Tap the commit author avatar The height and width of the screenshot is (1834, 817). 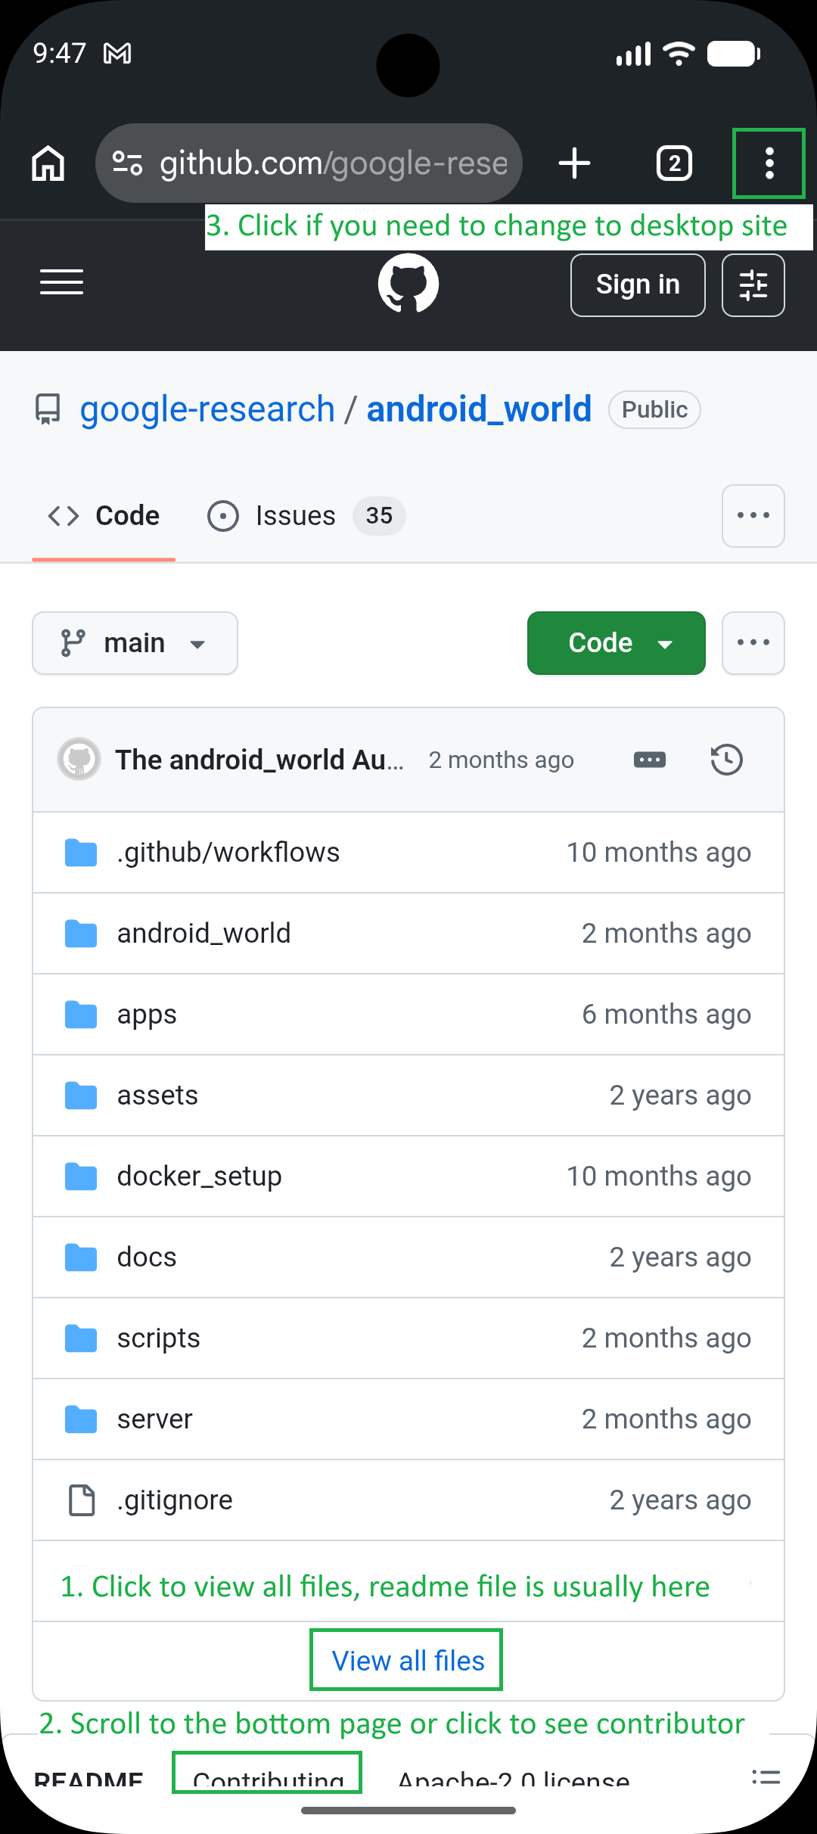[x=79, y=759]
